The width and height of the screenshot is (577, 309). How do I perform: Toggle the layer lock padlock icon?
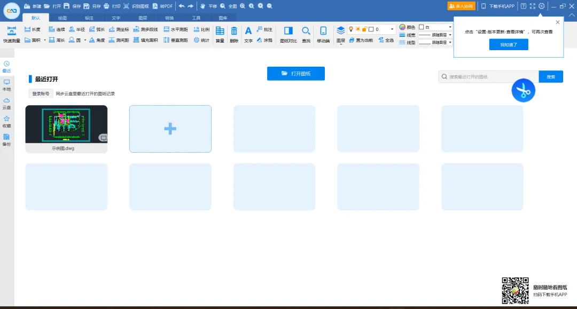tap(364, 29)
